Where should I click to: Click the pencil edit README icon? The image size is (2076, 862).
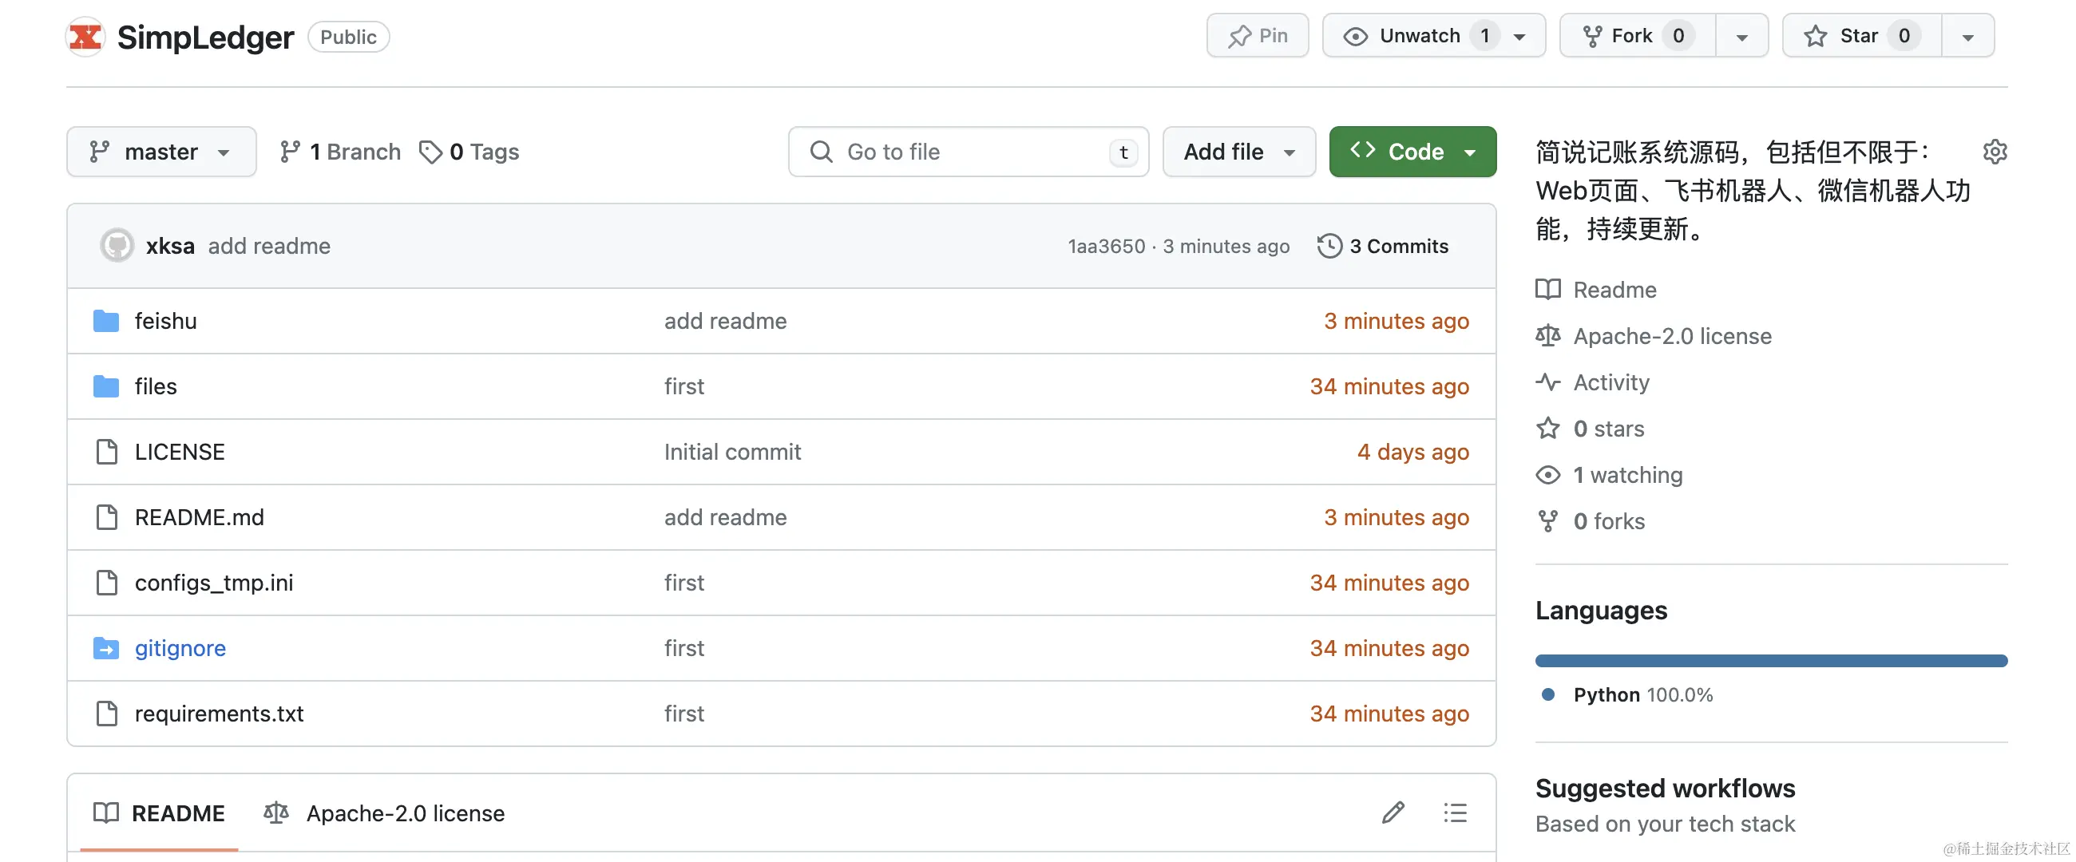pyautogui.click(x=1393, y=812)
